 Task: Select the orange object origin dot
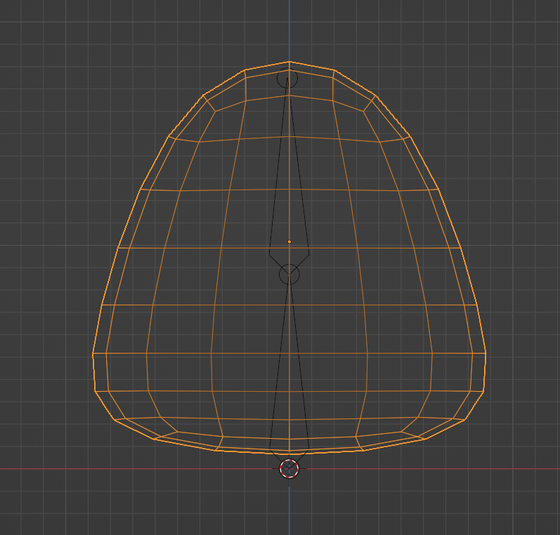289,242
